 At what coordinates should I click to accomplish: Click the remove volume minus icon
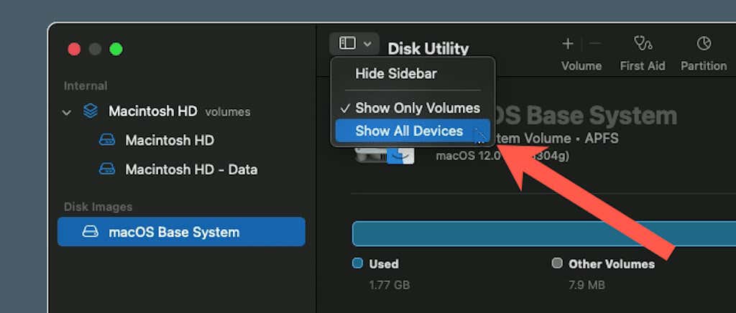(x=595, y=45)
